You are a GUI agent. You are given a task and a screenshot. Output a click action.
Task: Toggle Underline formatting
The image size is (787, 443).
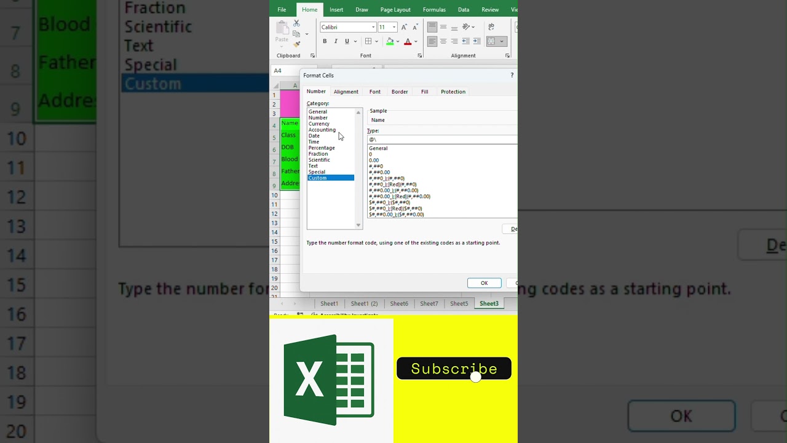click(347, 41)
